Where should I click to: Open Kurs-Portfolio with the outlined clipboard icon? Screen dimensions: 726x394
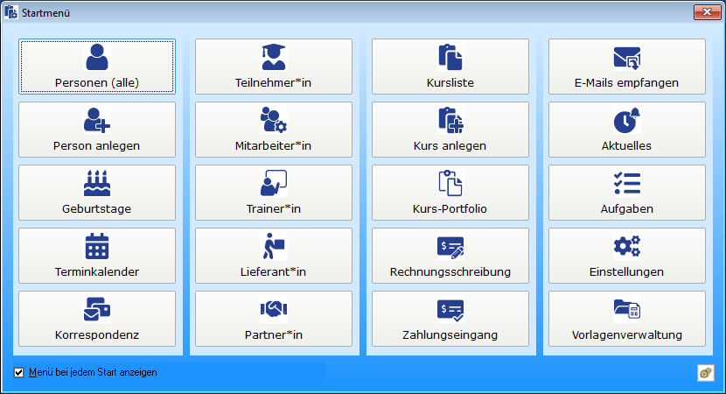[x=450, y=193]
